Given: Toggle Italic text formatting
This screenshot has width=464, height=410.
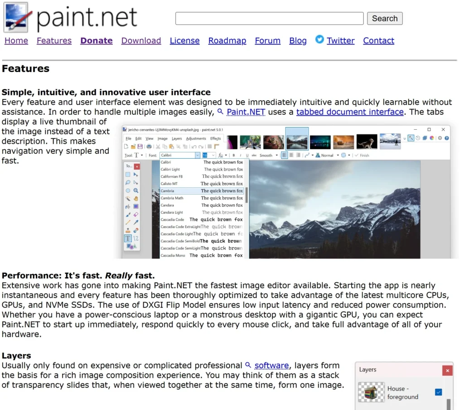Looking at the screenshot, I should click(x=240, y=155).
